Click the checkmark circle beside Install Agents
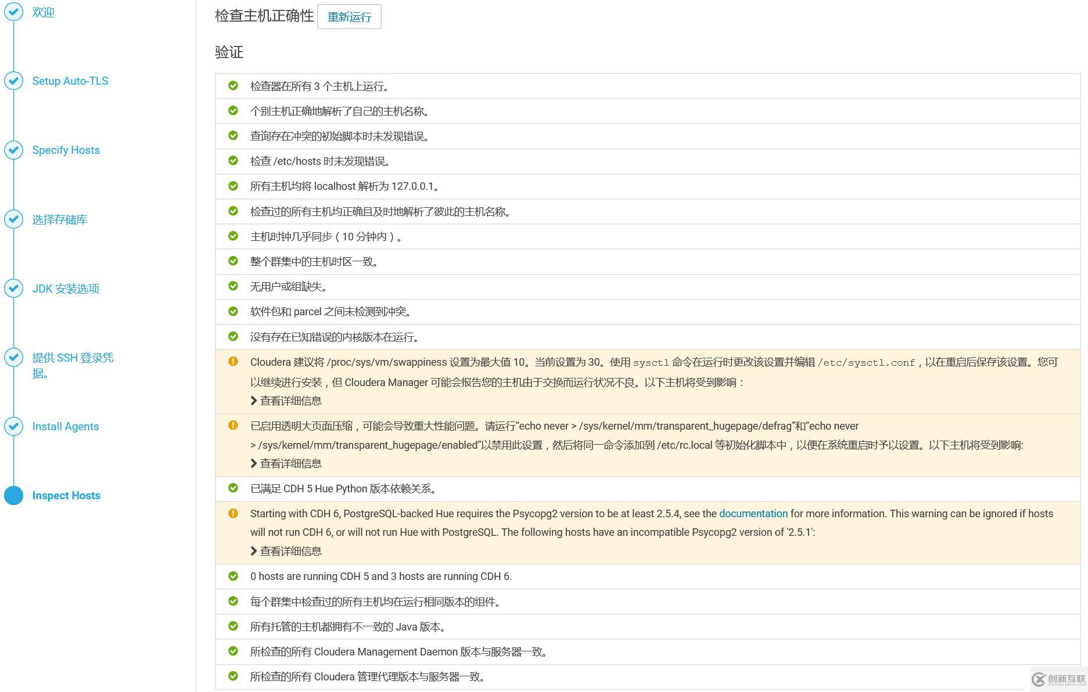 coord(14,426)
